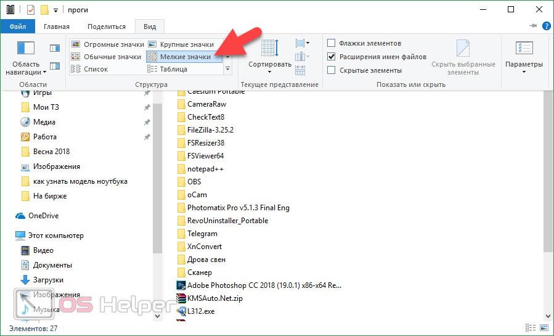Click the KMSAuto.Net.zip archive icon
554x336 pixels.
click(181, 298)
